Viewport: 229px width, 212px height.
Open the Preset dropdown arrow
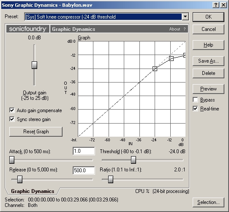coord(185,17)
